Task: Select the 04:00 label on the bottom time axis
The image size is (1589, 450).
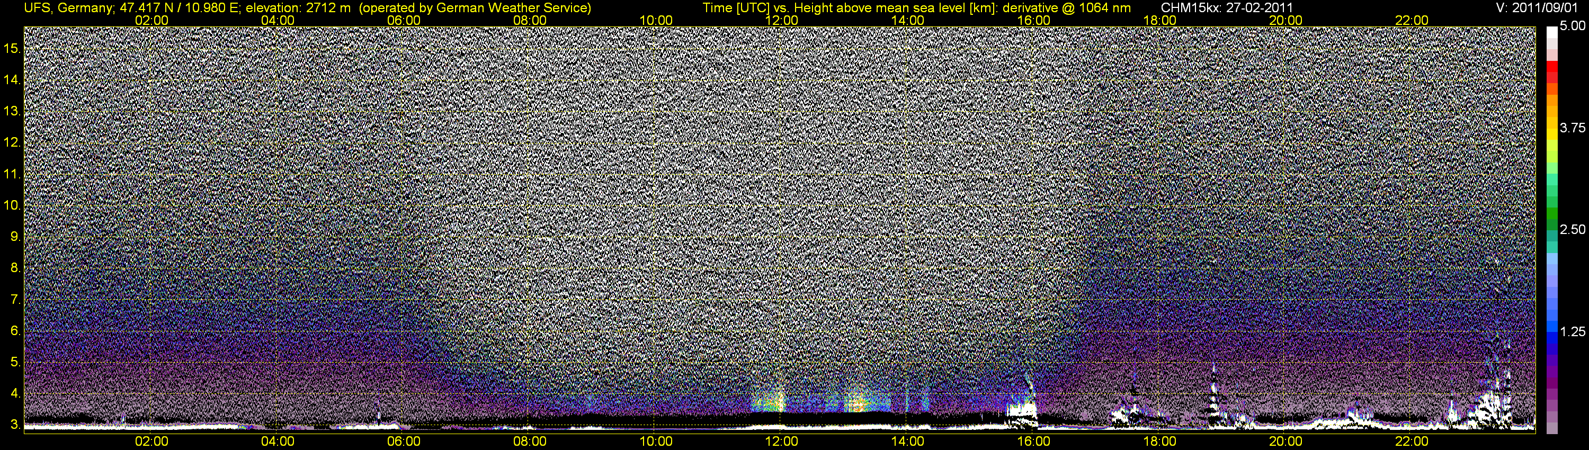Action: [278, 442]
